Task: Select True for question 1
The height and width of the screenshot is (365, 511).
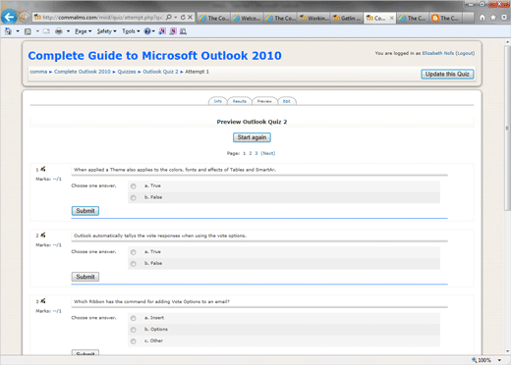Action: [x=134, y=186]
